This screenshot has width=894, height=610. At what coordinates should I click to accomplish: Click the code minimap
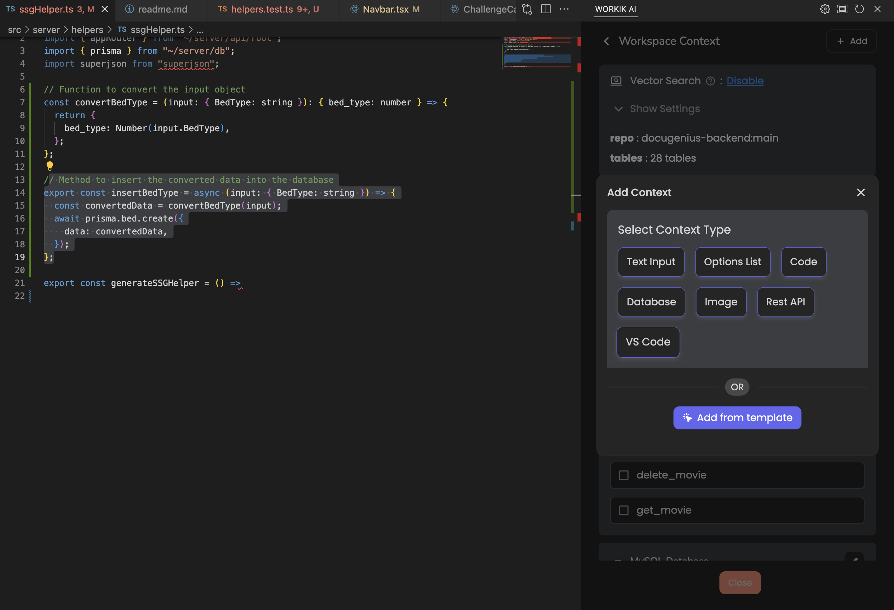pos(537,53)
